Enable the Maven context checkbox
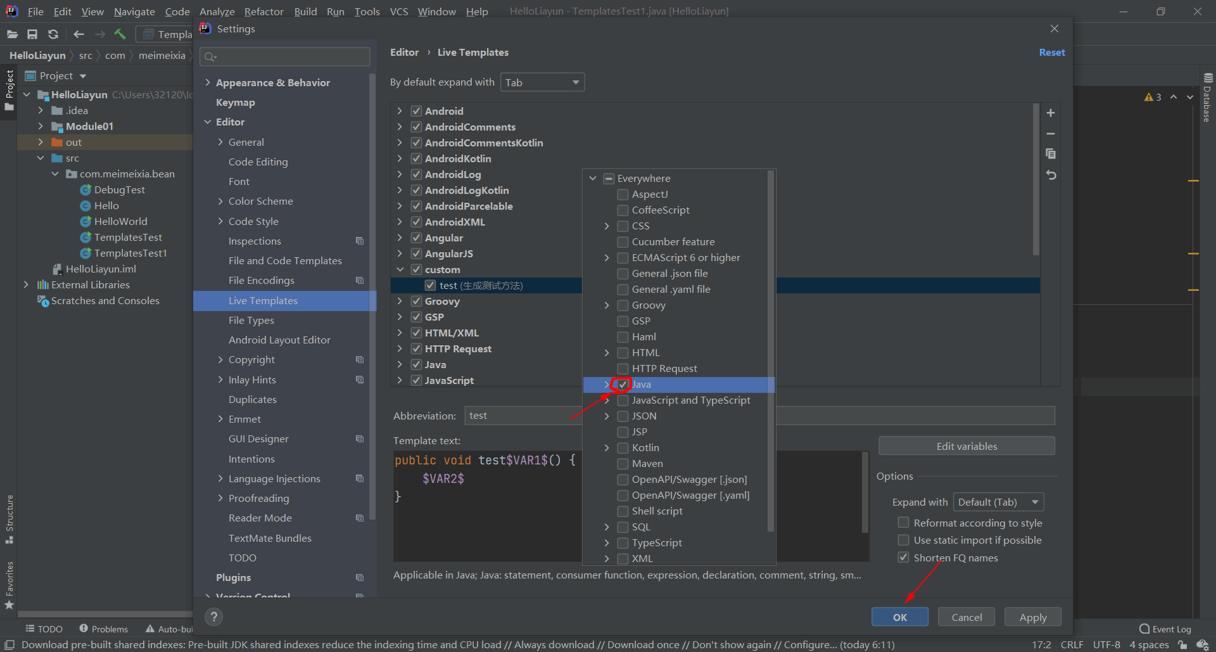Viewport: 1216px width, 652px height. click(623, 463)
